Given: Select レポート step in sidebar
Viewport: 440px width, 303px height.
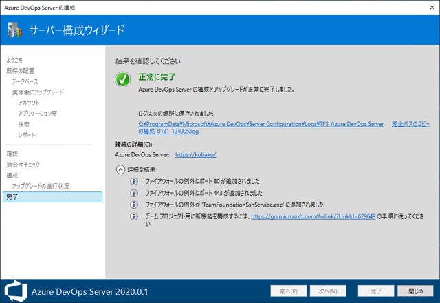Looking at the screenshot, I should click(x=27, y=135).
